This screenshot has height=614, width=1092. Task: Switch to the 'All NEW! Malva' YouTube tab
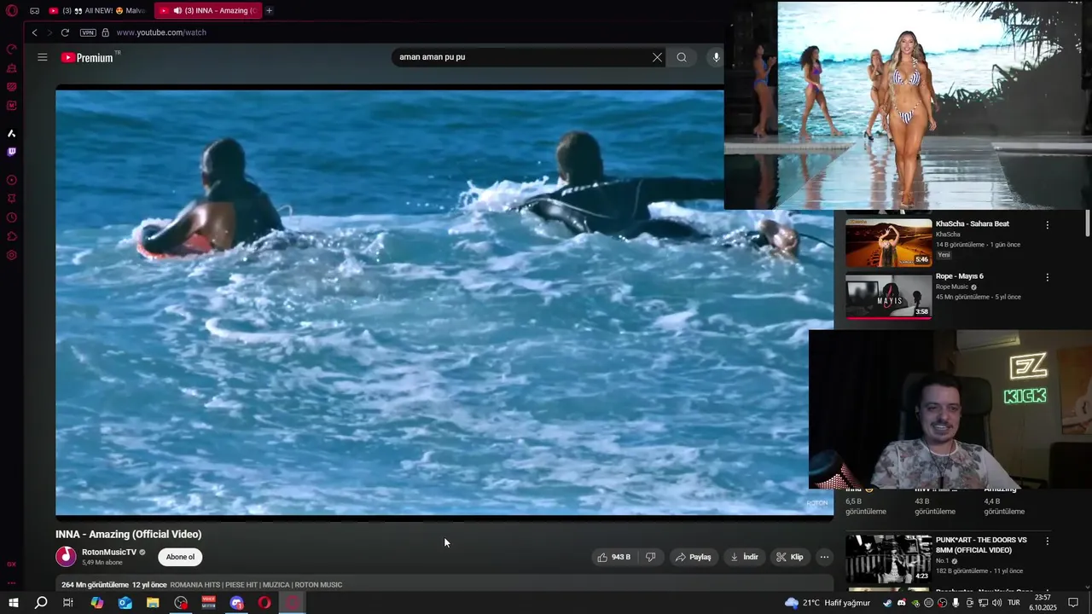coord(97,10)
